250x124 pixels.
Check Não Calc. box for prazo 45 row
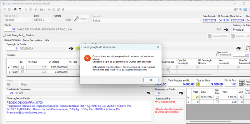(x=217, y=97)
